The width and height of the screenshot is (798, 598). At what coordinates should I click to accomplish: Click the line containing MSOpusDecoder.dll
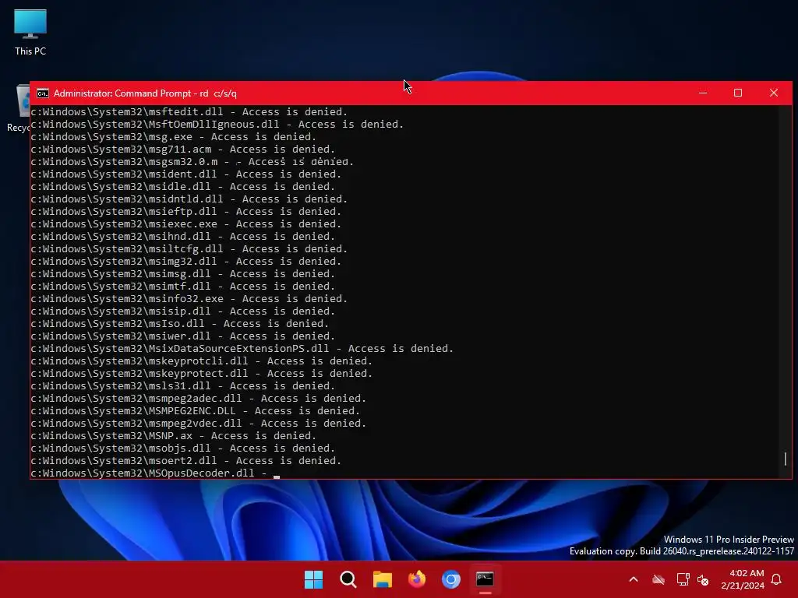click(x=156, y=473)
